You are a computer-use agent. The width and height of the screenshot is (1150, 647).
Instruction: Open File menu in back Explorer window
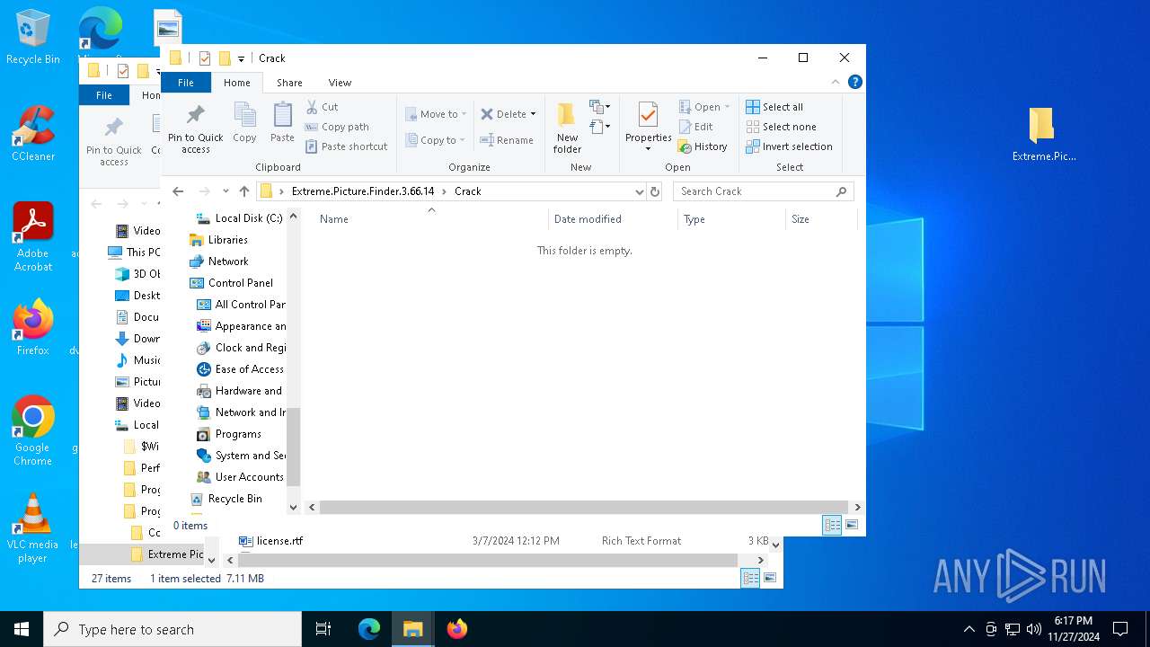[104, 95]
